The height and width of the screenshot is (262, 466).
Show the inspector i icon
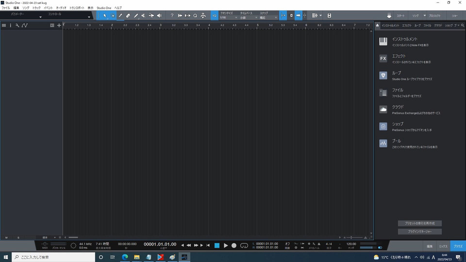tap(10, 25)
